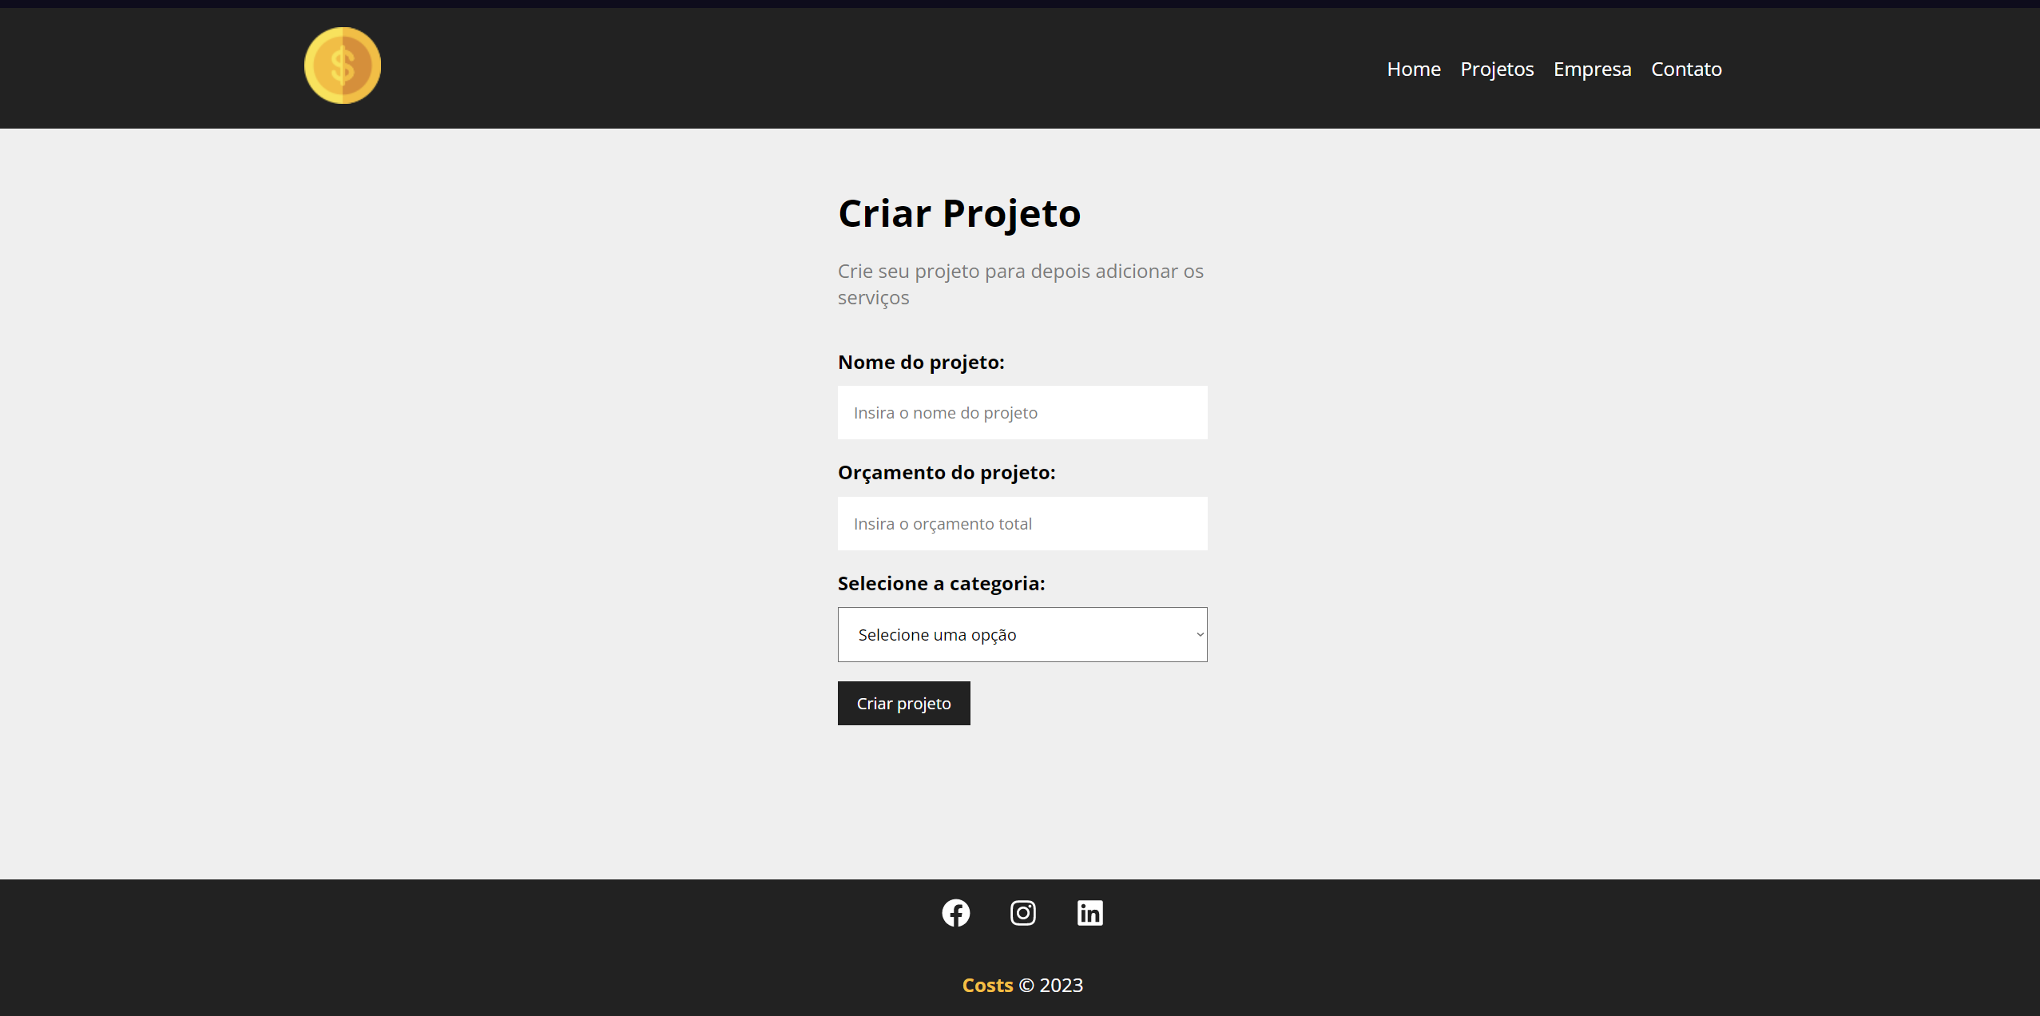2040x1016 pixels.
Task: Click the LinkedIn square icon
Action: pos(1089,913)
